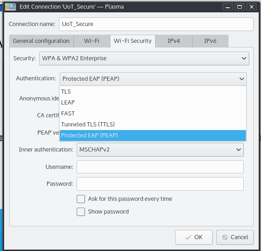The height and width of the screenshot is (251, 261).
Task: Pick FAST in the authentication list
Action: click(153, 114)
